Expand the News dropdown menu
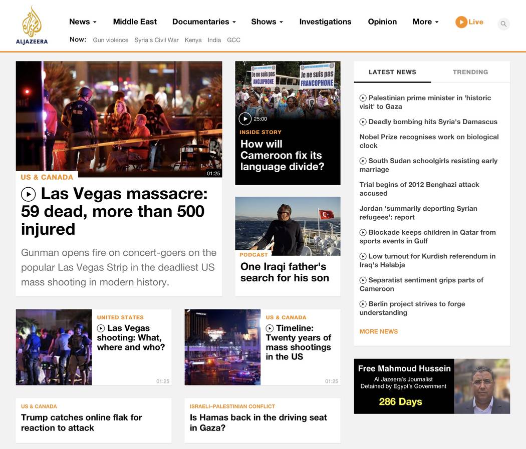526x449 pixels. (x=83, y=22)
